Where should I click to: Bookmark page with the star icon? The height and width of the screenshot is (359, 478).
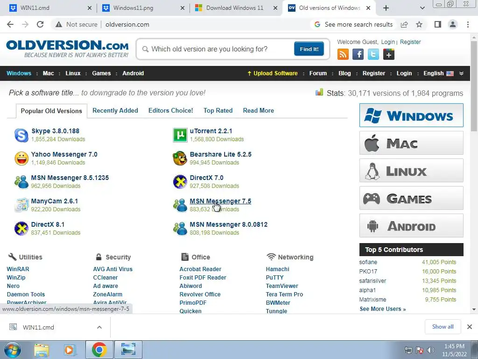point(419,24)
